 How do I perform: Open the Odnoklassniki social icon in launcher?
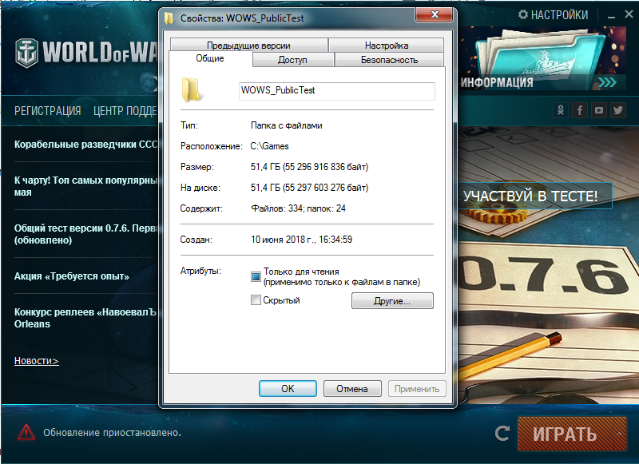click(561, 110)
